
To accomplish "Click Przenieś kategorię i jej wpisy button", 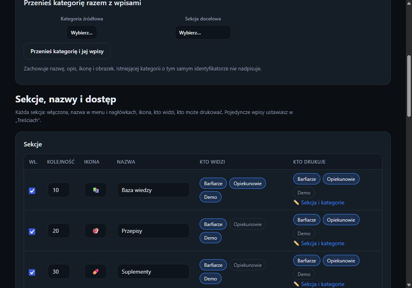I will click(67, 51).
